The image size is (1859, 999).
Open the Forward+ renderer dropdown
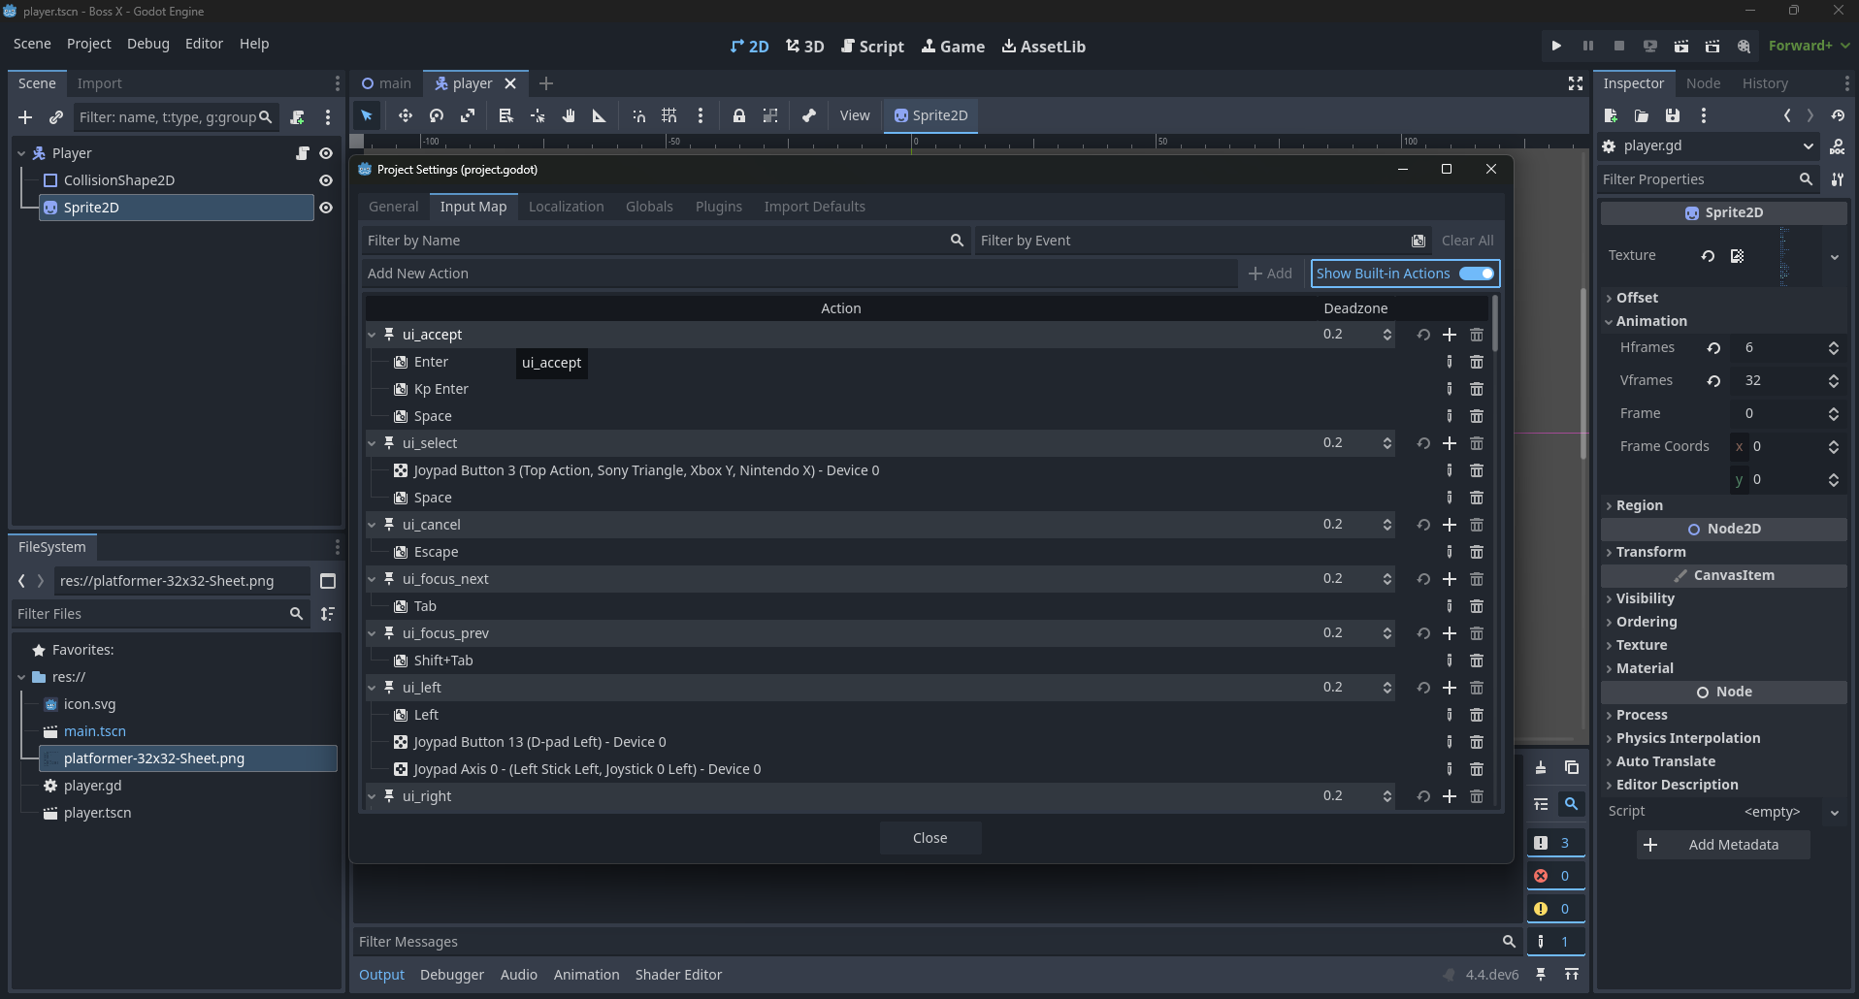click(1810, 46)
